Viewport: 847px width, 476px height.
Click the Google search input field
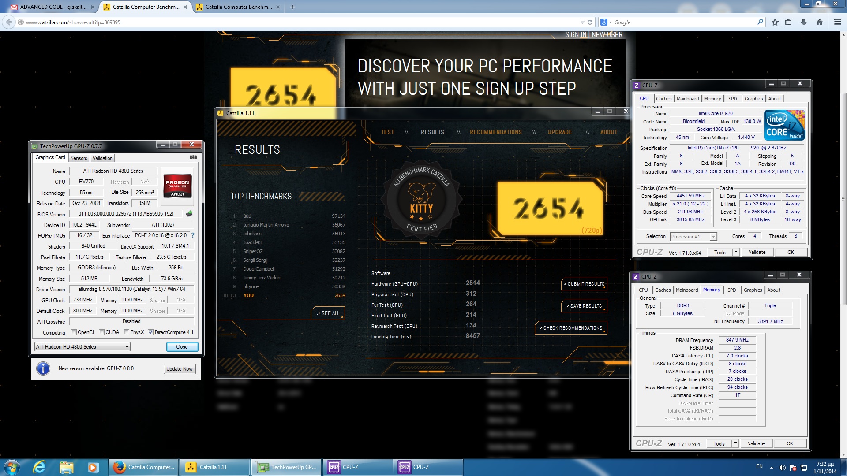pyautogui.click(x=684, y=22)
